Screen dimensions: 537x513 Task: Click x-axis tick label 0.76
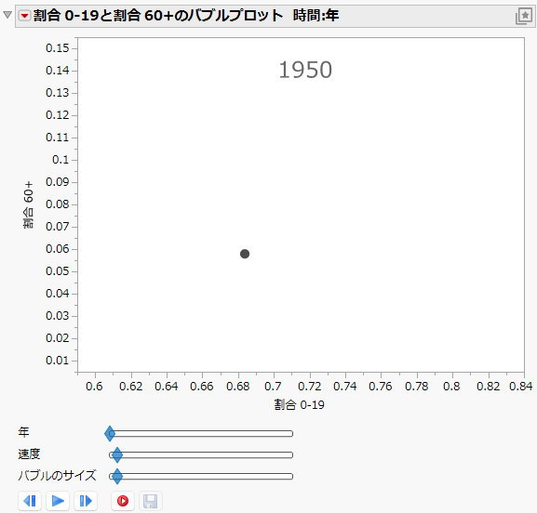(x=380, y=387)
